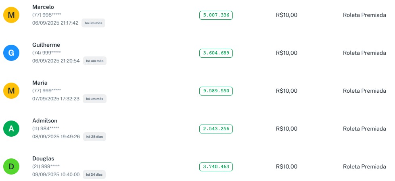The image size is (395, 181).
Task: Click the "há 24 dias" badge
Action: tap(94, 175)
